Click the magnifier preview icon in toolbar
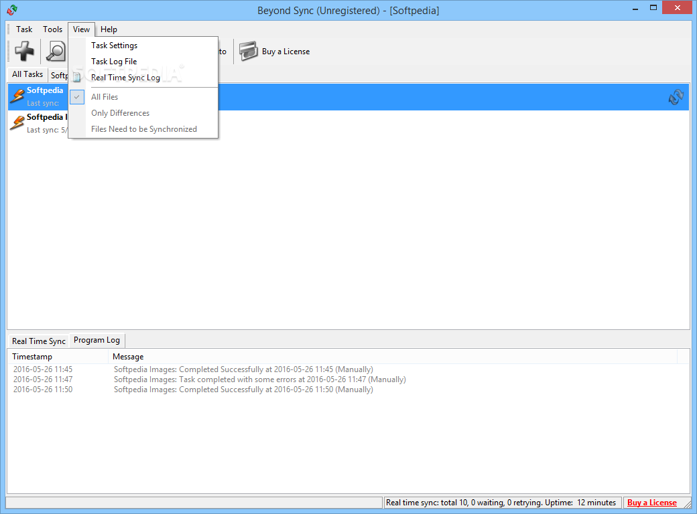697x514 pixels. click(56, 51)
